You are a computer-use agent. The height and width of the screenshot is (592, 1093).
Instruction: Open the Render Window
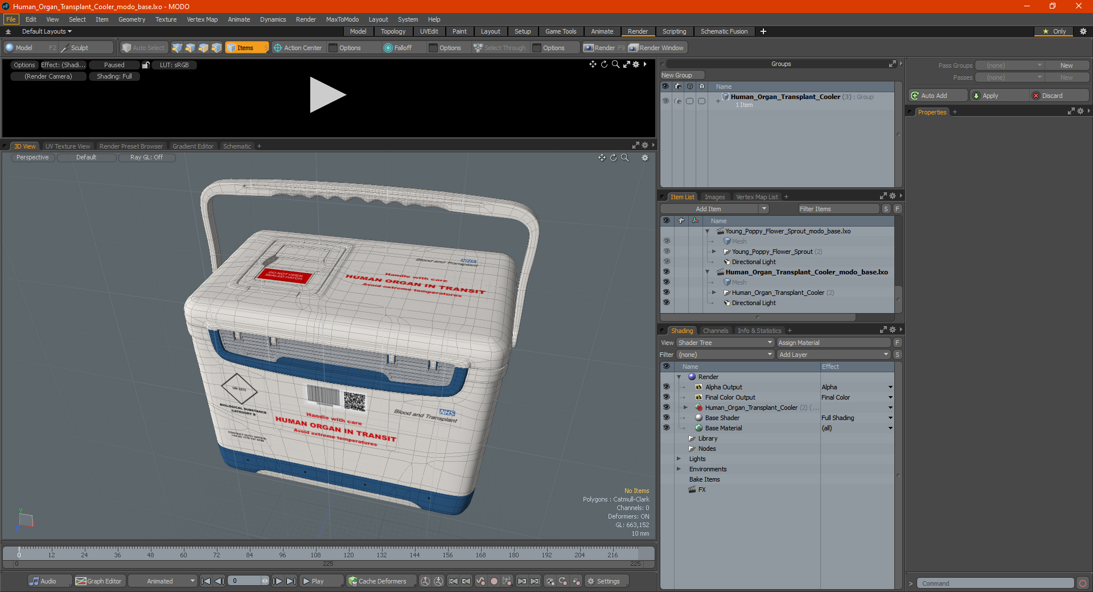pos(656,48)
